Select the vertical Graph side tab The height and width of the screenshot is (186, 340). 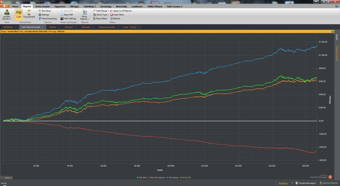click(x=337, y=37)
